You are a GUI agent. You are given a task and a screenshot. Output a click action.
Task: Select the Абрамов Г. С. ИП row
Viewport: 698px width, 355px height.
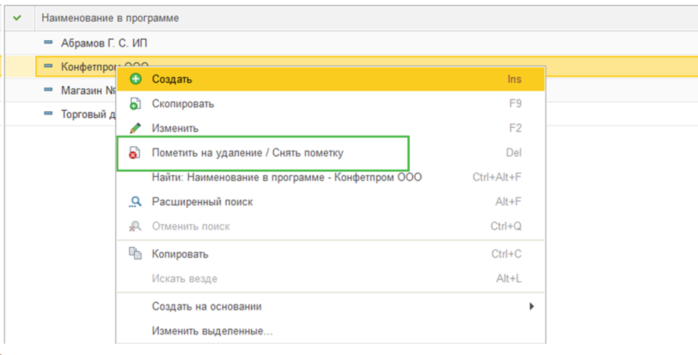[x=351, y=43]
